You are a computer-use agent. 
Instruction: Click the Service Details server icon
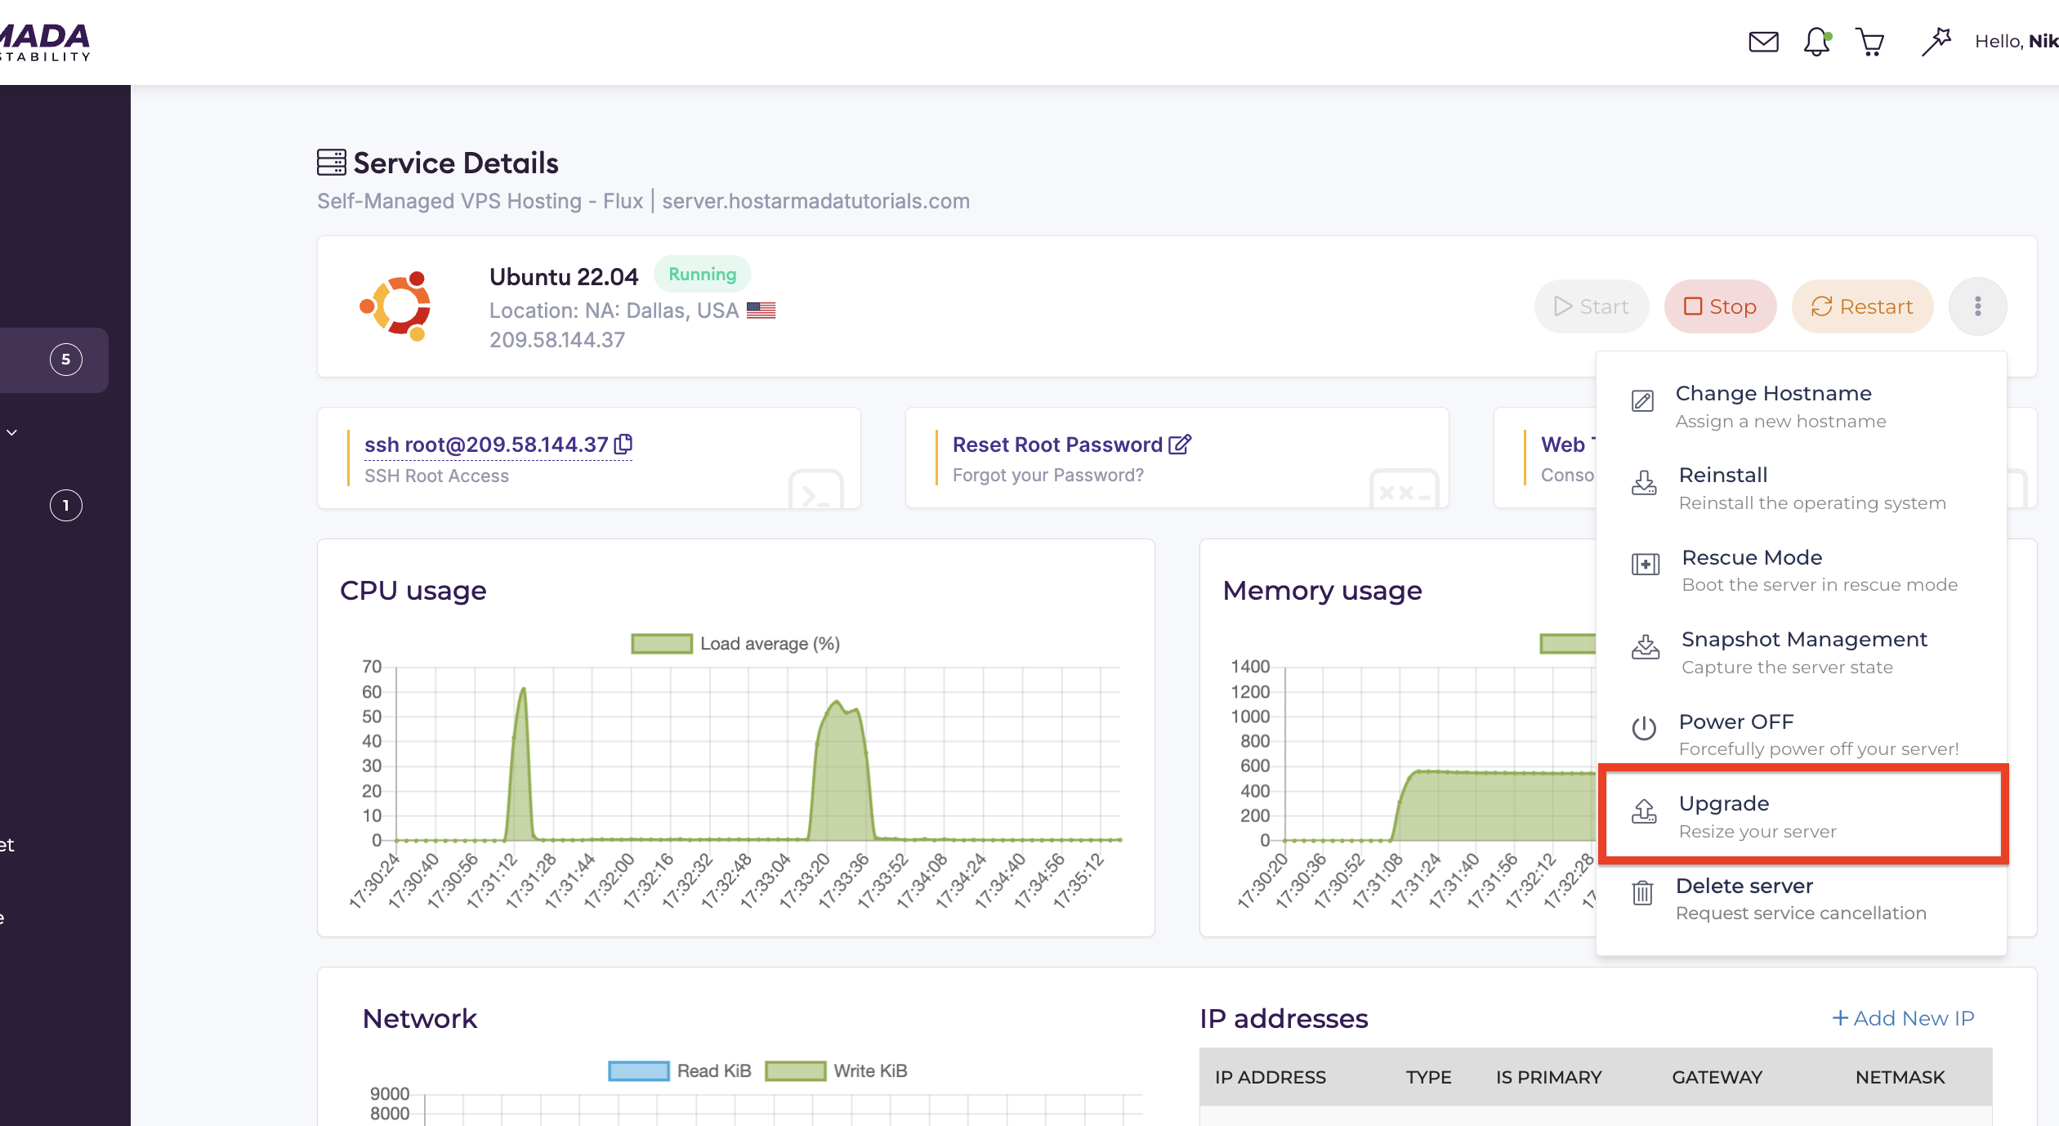point(332,163)
